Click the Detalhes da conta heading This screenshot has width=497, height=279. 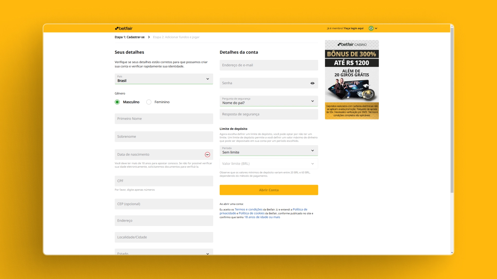239,52
